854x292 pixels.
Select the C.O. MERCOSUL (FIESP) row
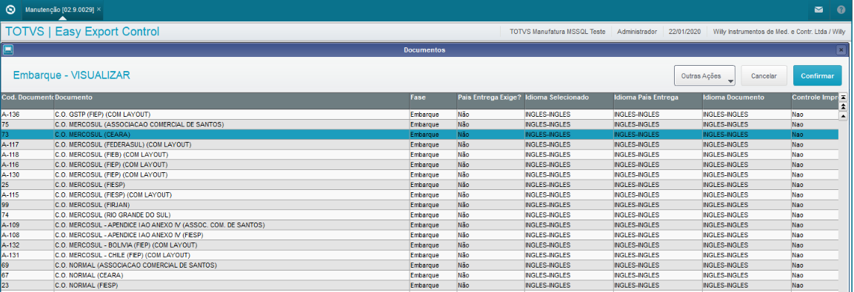[419, 185]
